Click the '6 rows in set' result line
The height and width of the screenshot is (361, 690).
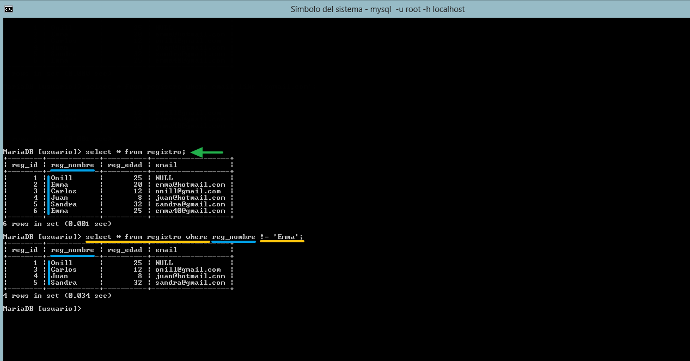coord(57,224)
